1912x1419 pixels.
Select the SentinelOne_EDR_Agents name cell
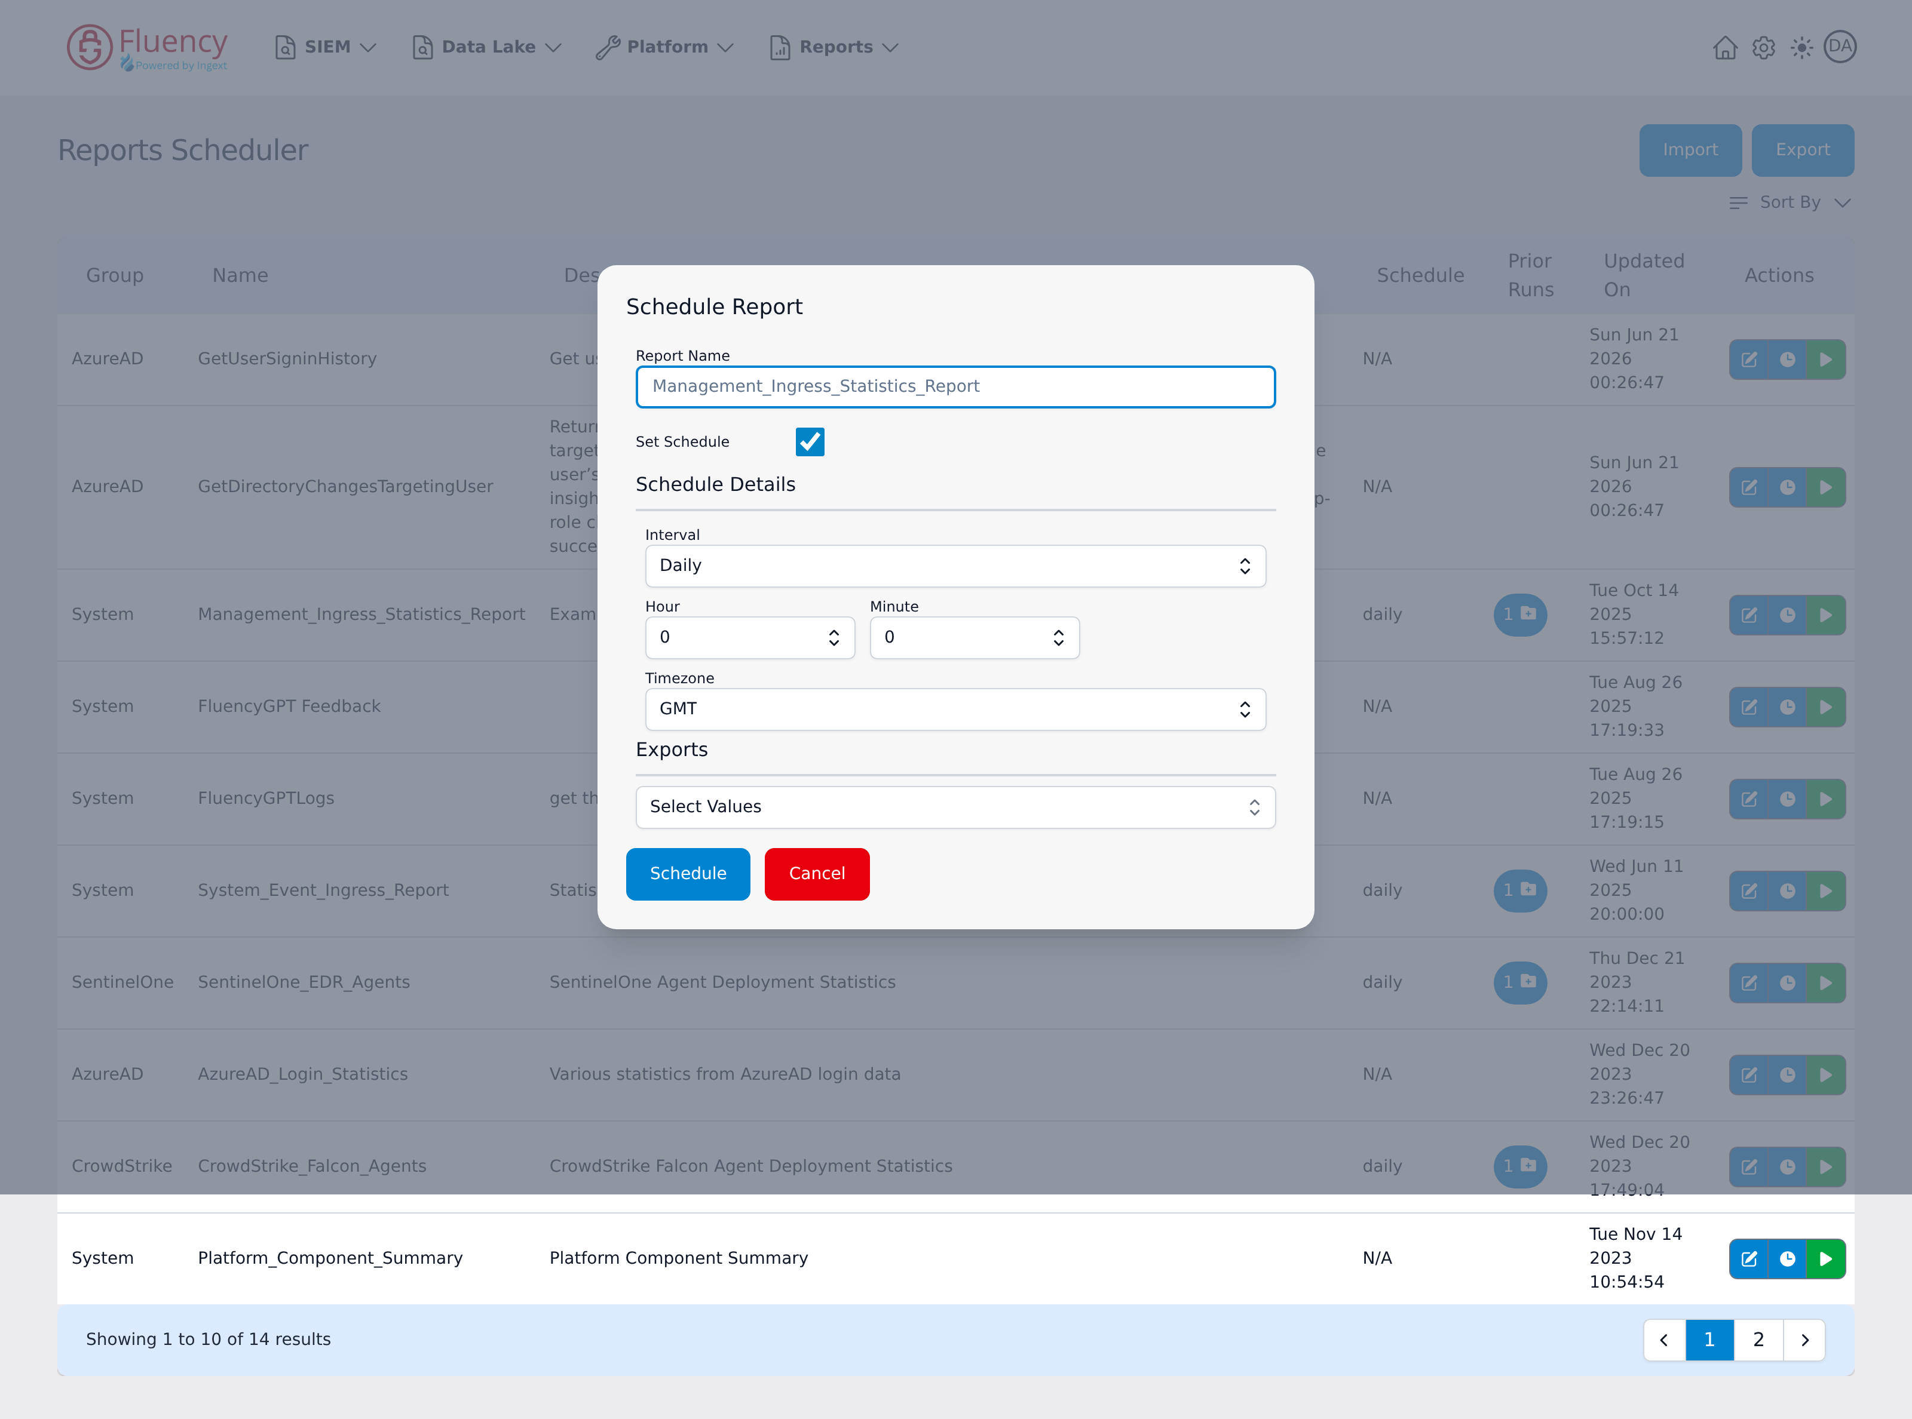(304, 982)
